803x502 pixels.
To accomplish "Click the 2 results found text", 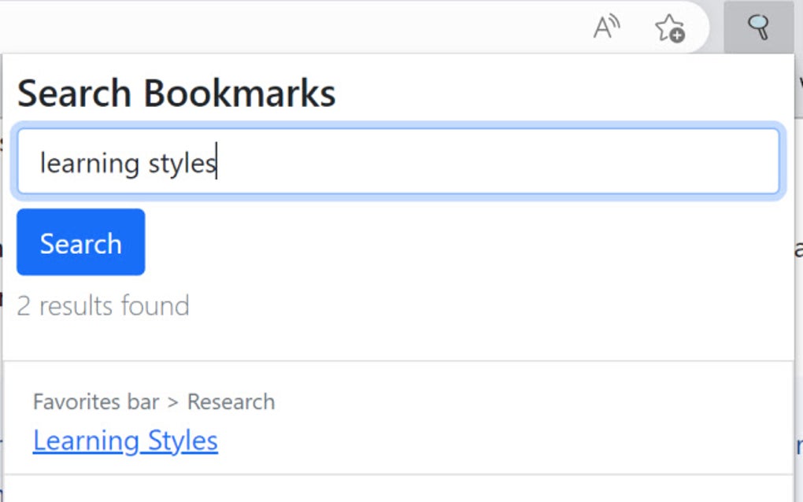I will tap(103, 306).
